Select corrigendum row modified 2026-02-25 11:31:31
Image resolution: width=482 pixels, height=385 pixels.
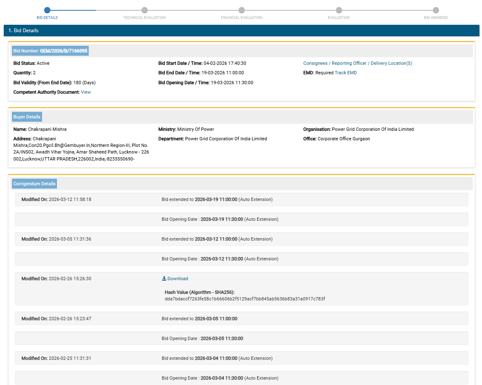(241, 358)
